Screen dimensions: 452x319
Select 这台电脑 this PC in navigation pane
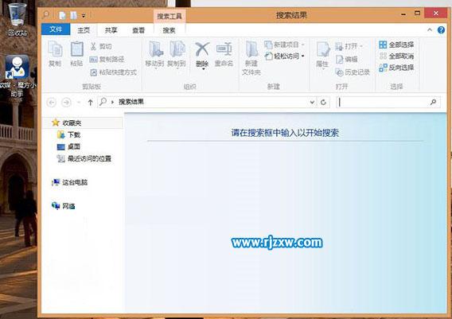tap(69, 182)
